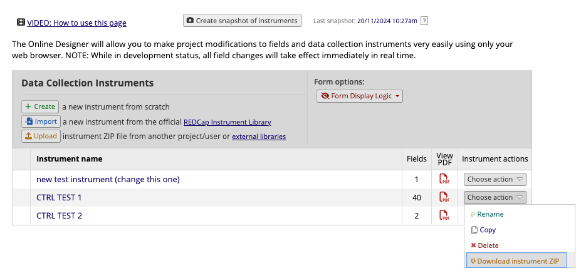This screenshot has height=273, width=581.
Task: Open the CTRL TEST 2 instrument
Action: pyautogui.click(x=60, y=216)
